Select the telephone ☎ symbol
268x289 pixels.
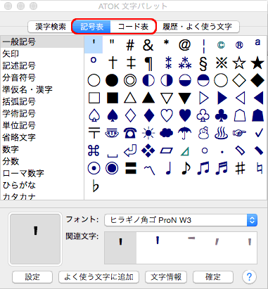(x=130, y=133)
